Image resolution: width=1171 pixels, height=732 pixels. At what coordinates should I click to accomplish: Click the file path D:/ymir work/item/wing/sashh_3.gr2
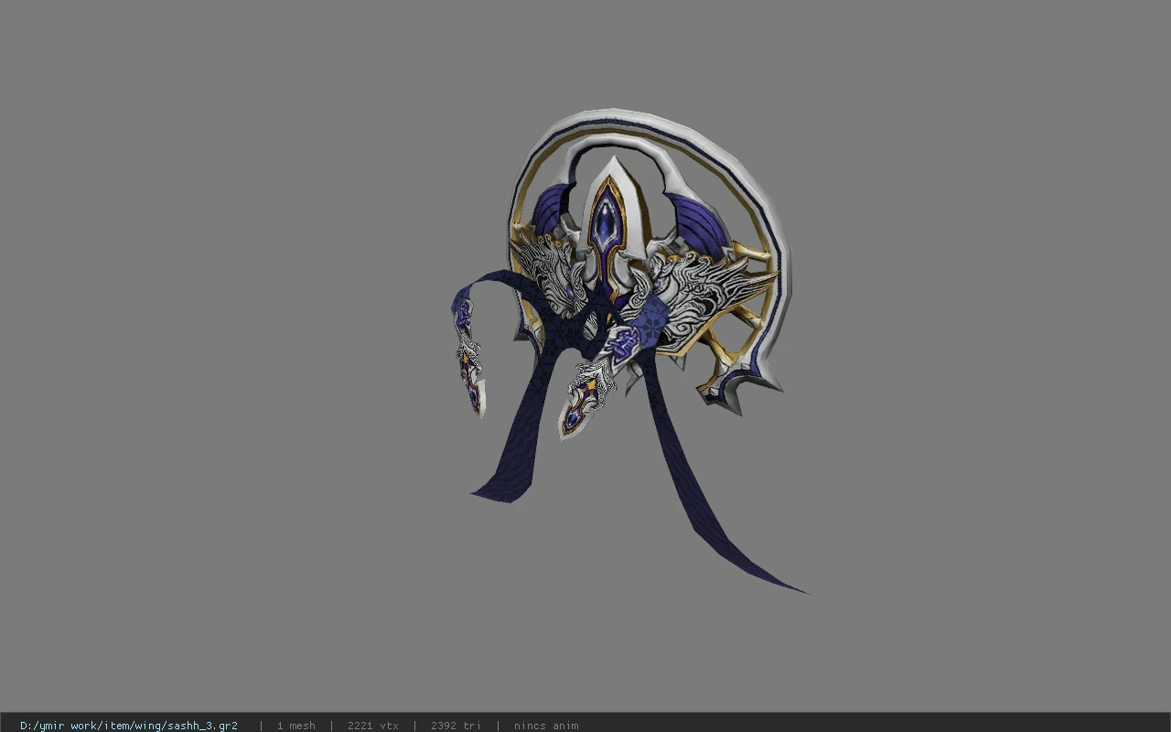129,726
